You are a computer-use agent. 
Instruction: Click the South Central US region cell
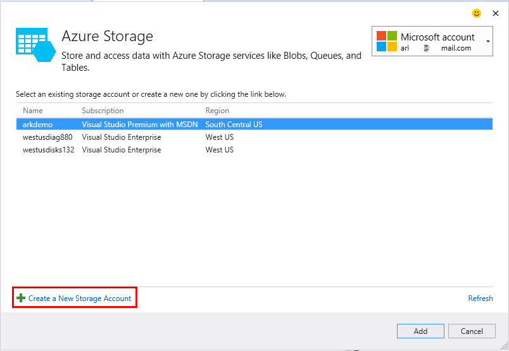click(x=234, y=125)
